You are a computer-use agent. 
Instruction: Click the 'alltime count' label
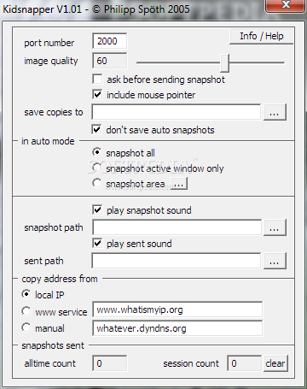click(x=50, y=363)
